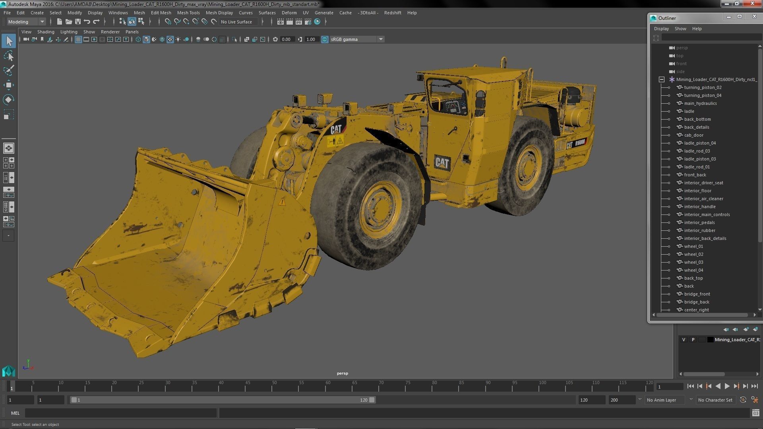
Task: Toggle snap to points icon
Action: (186, 22)
